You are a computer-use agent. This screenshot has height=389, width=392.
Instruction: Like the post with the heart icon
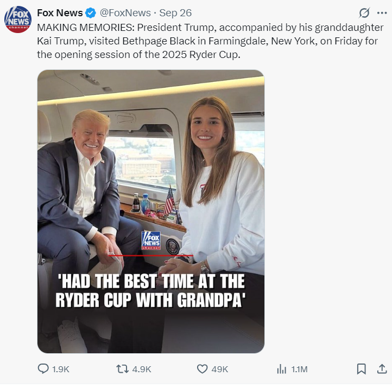[x=202, y=369]
